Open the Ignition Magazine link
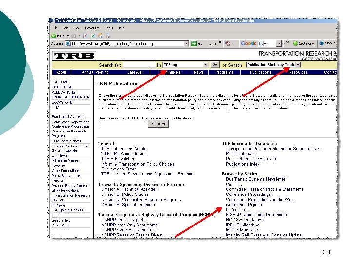This screenshot has width=351, height=263. point(242,230)
